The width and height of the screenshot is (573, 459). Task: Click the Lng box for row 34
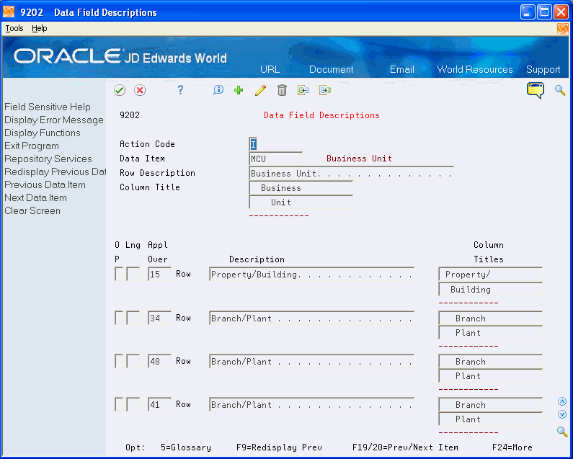133,318
